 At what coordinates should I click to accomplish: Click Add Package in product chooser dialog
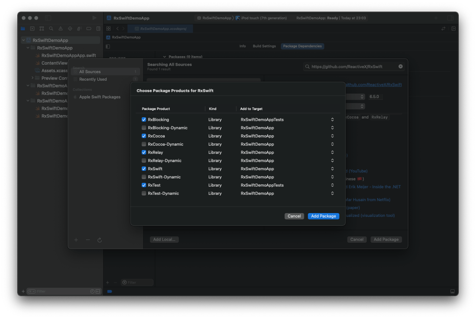tap(323, 217)
